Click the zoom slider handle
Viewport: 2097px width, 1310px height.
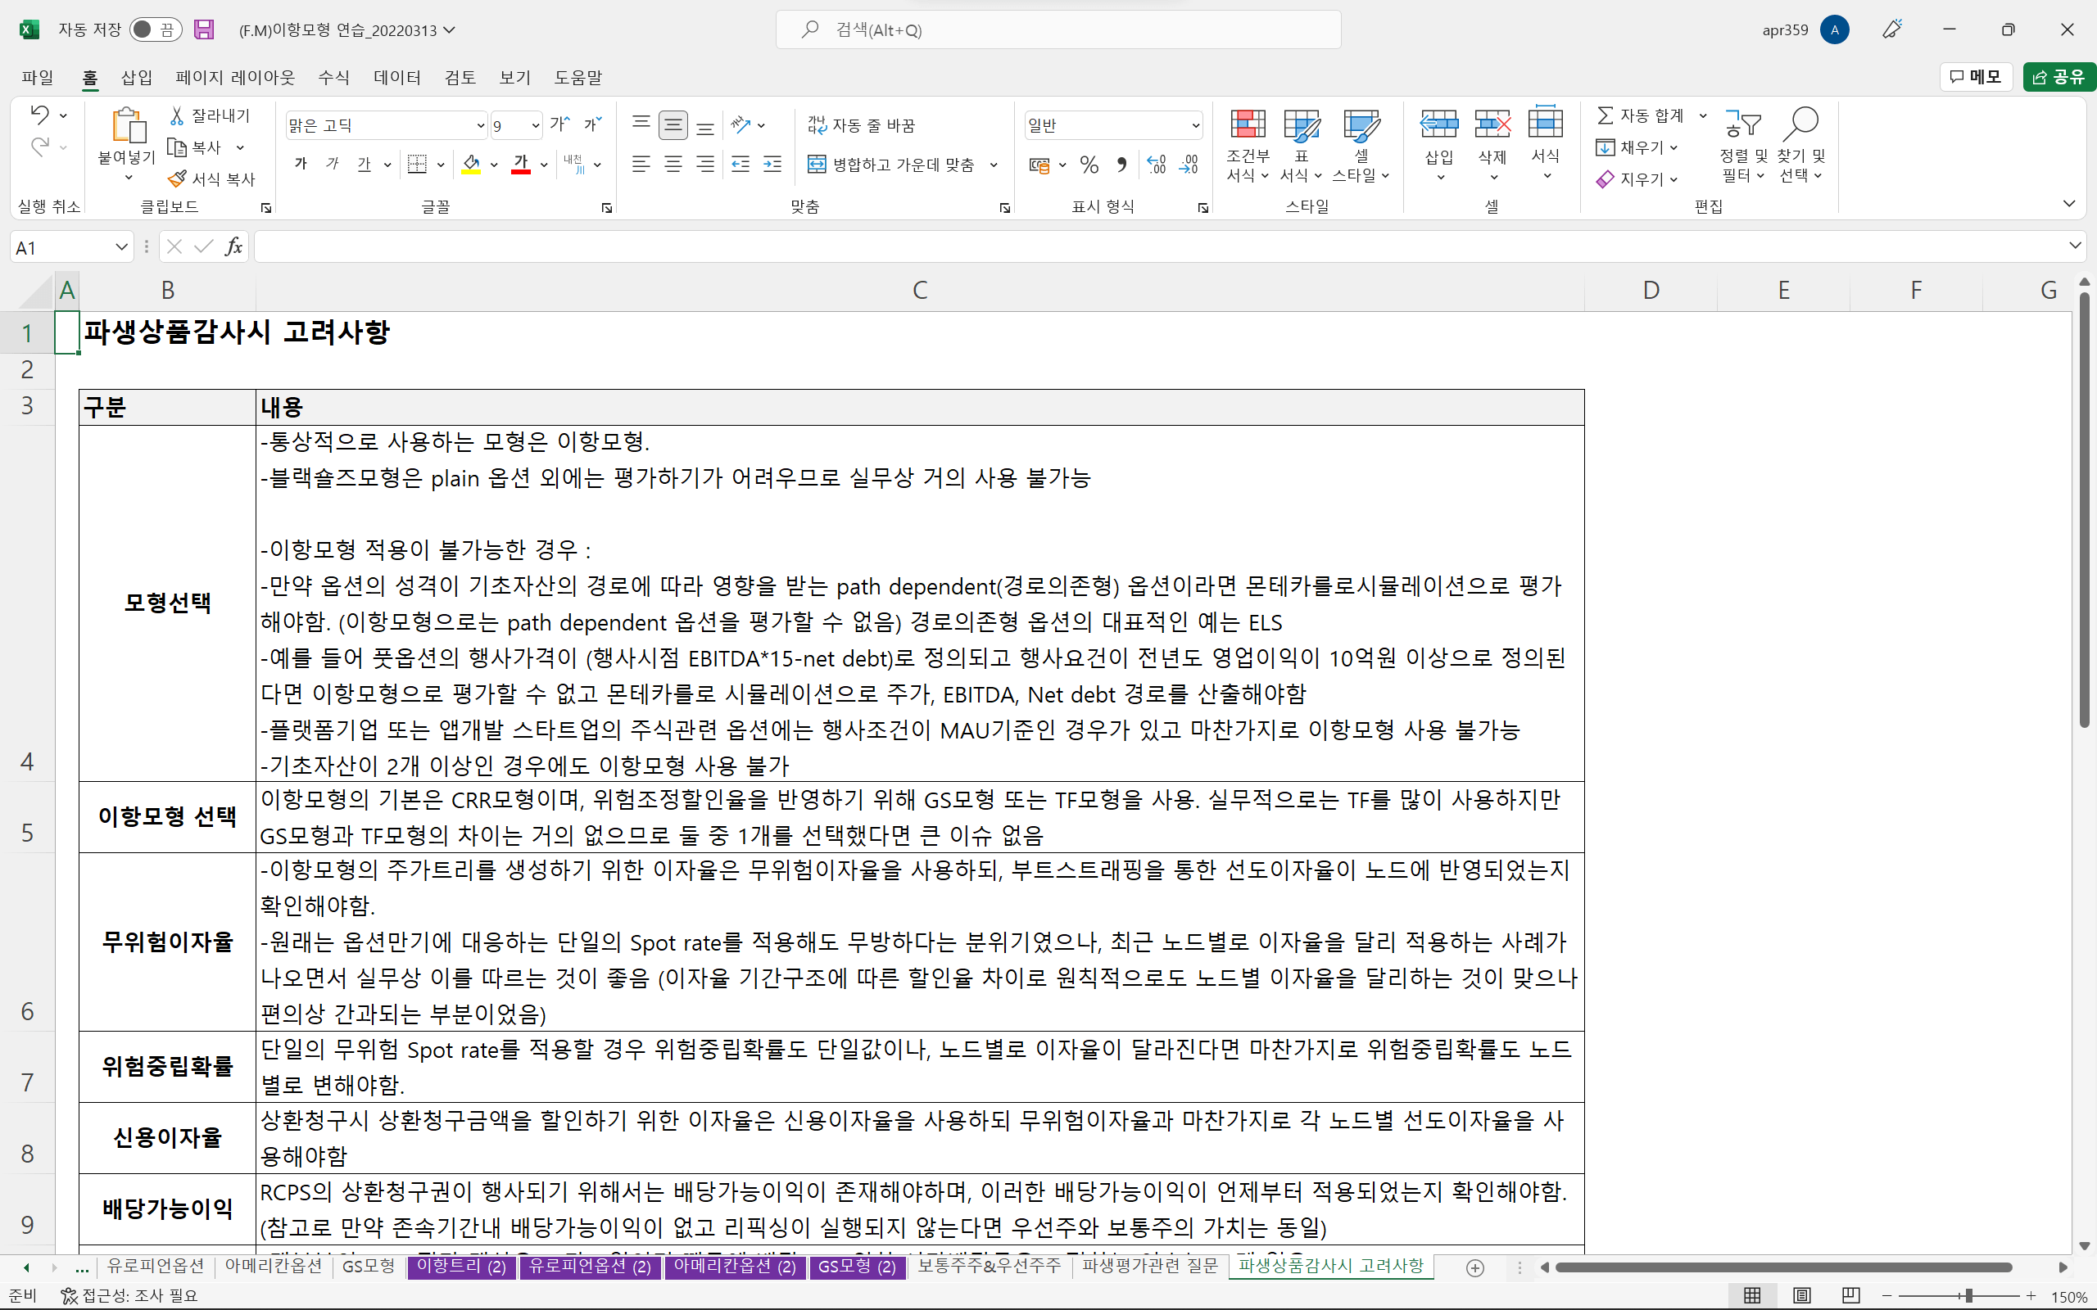tap(1968, 1295)
